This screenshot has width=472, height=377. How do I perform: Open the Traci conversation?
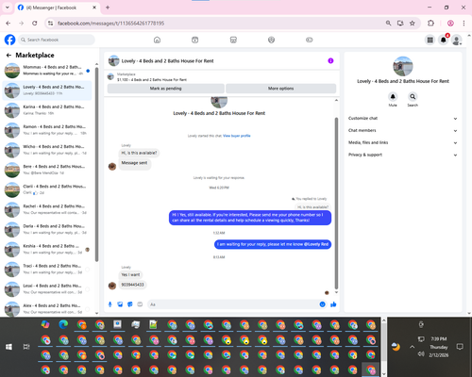coord(47,269)
